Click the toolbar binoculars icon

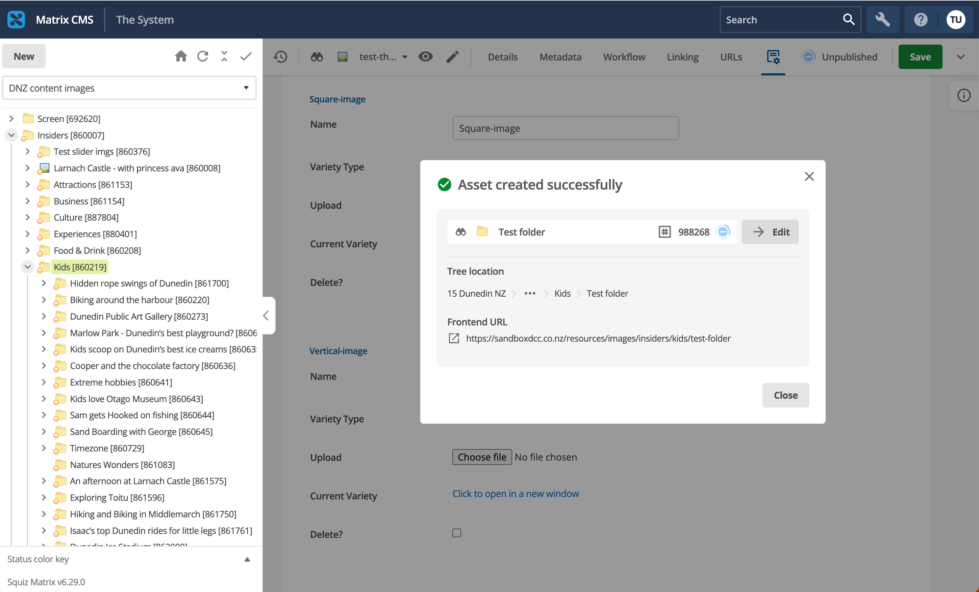(x=317, y=57)
